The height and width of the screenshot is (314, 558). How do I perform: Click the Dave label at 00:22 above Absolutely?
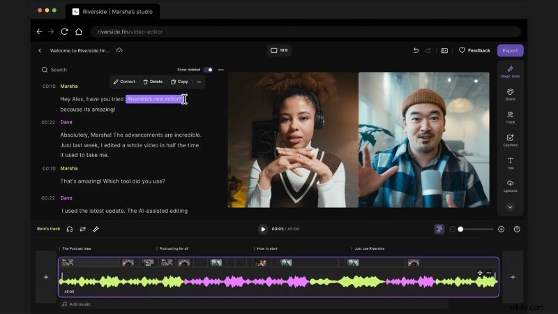coord(66,122)
